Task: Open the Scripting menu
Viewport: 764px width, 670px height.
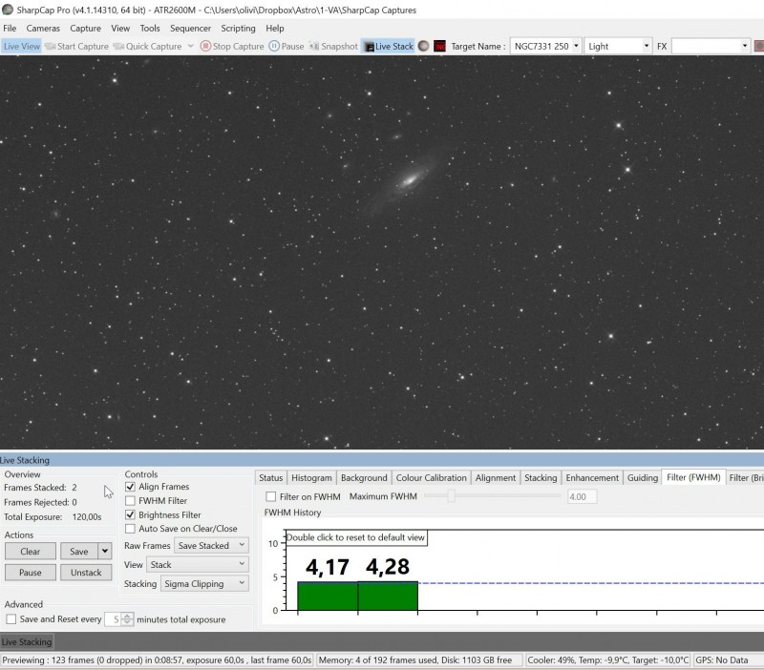Action: pyautogui.click(x=238, y=29)
